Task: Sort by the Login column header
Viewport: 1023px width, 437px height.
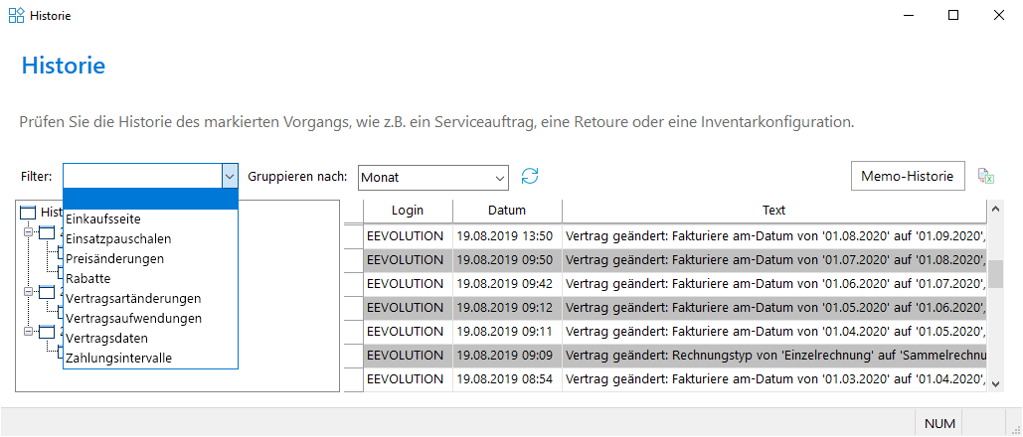Action: tap(408, 211)
